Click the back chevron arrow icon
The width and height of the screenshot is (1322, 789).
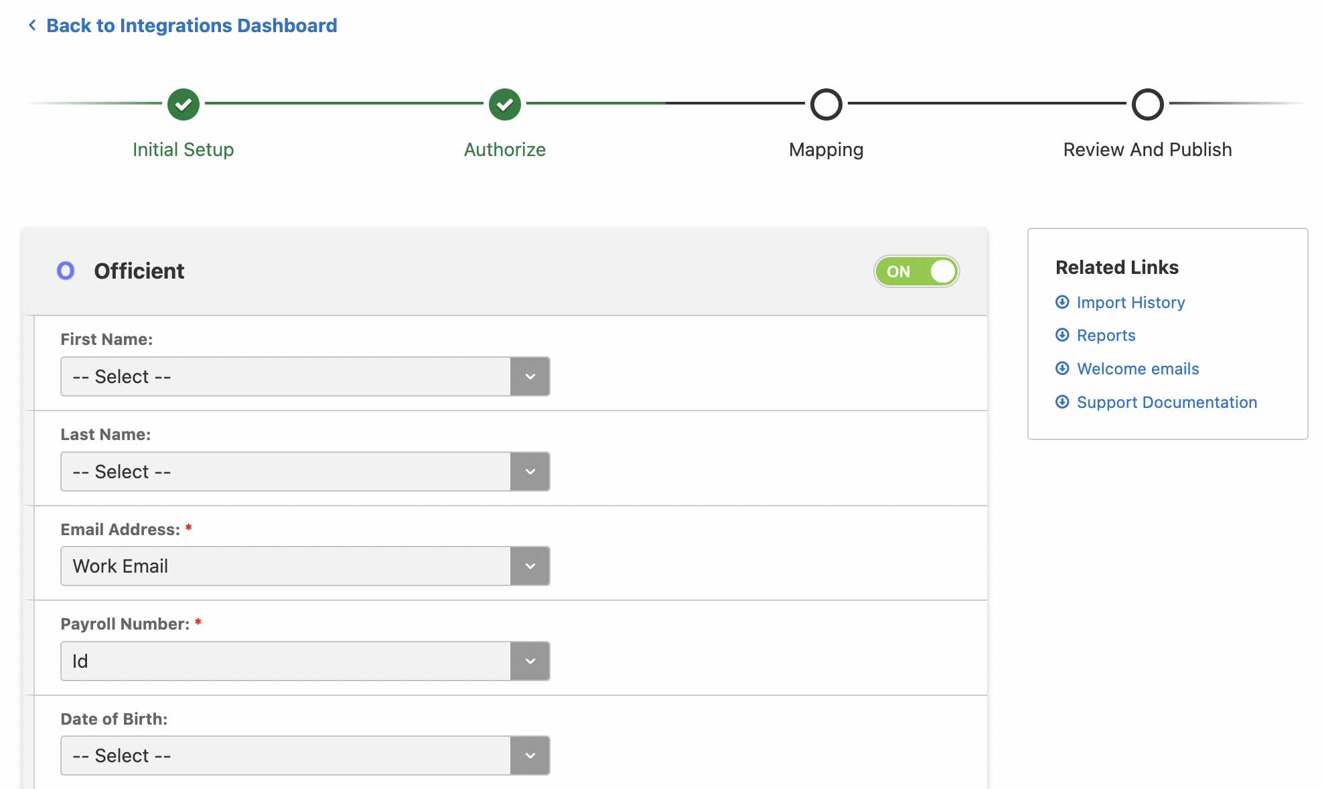coord(31,25)
